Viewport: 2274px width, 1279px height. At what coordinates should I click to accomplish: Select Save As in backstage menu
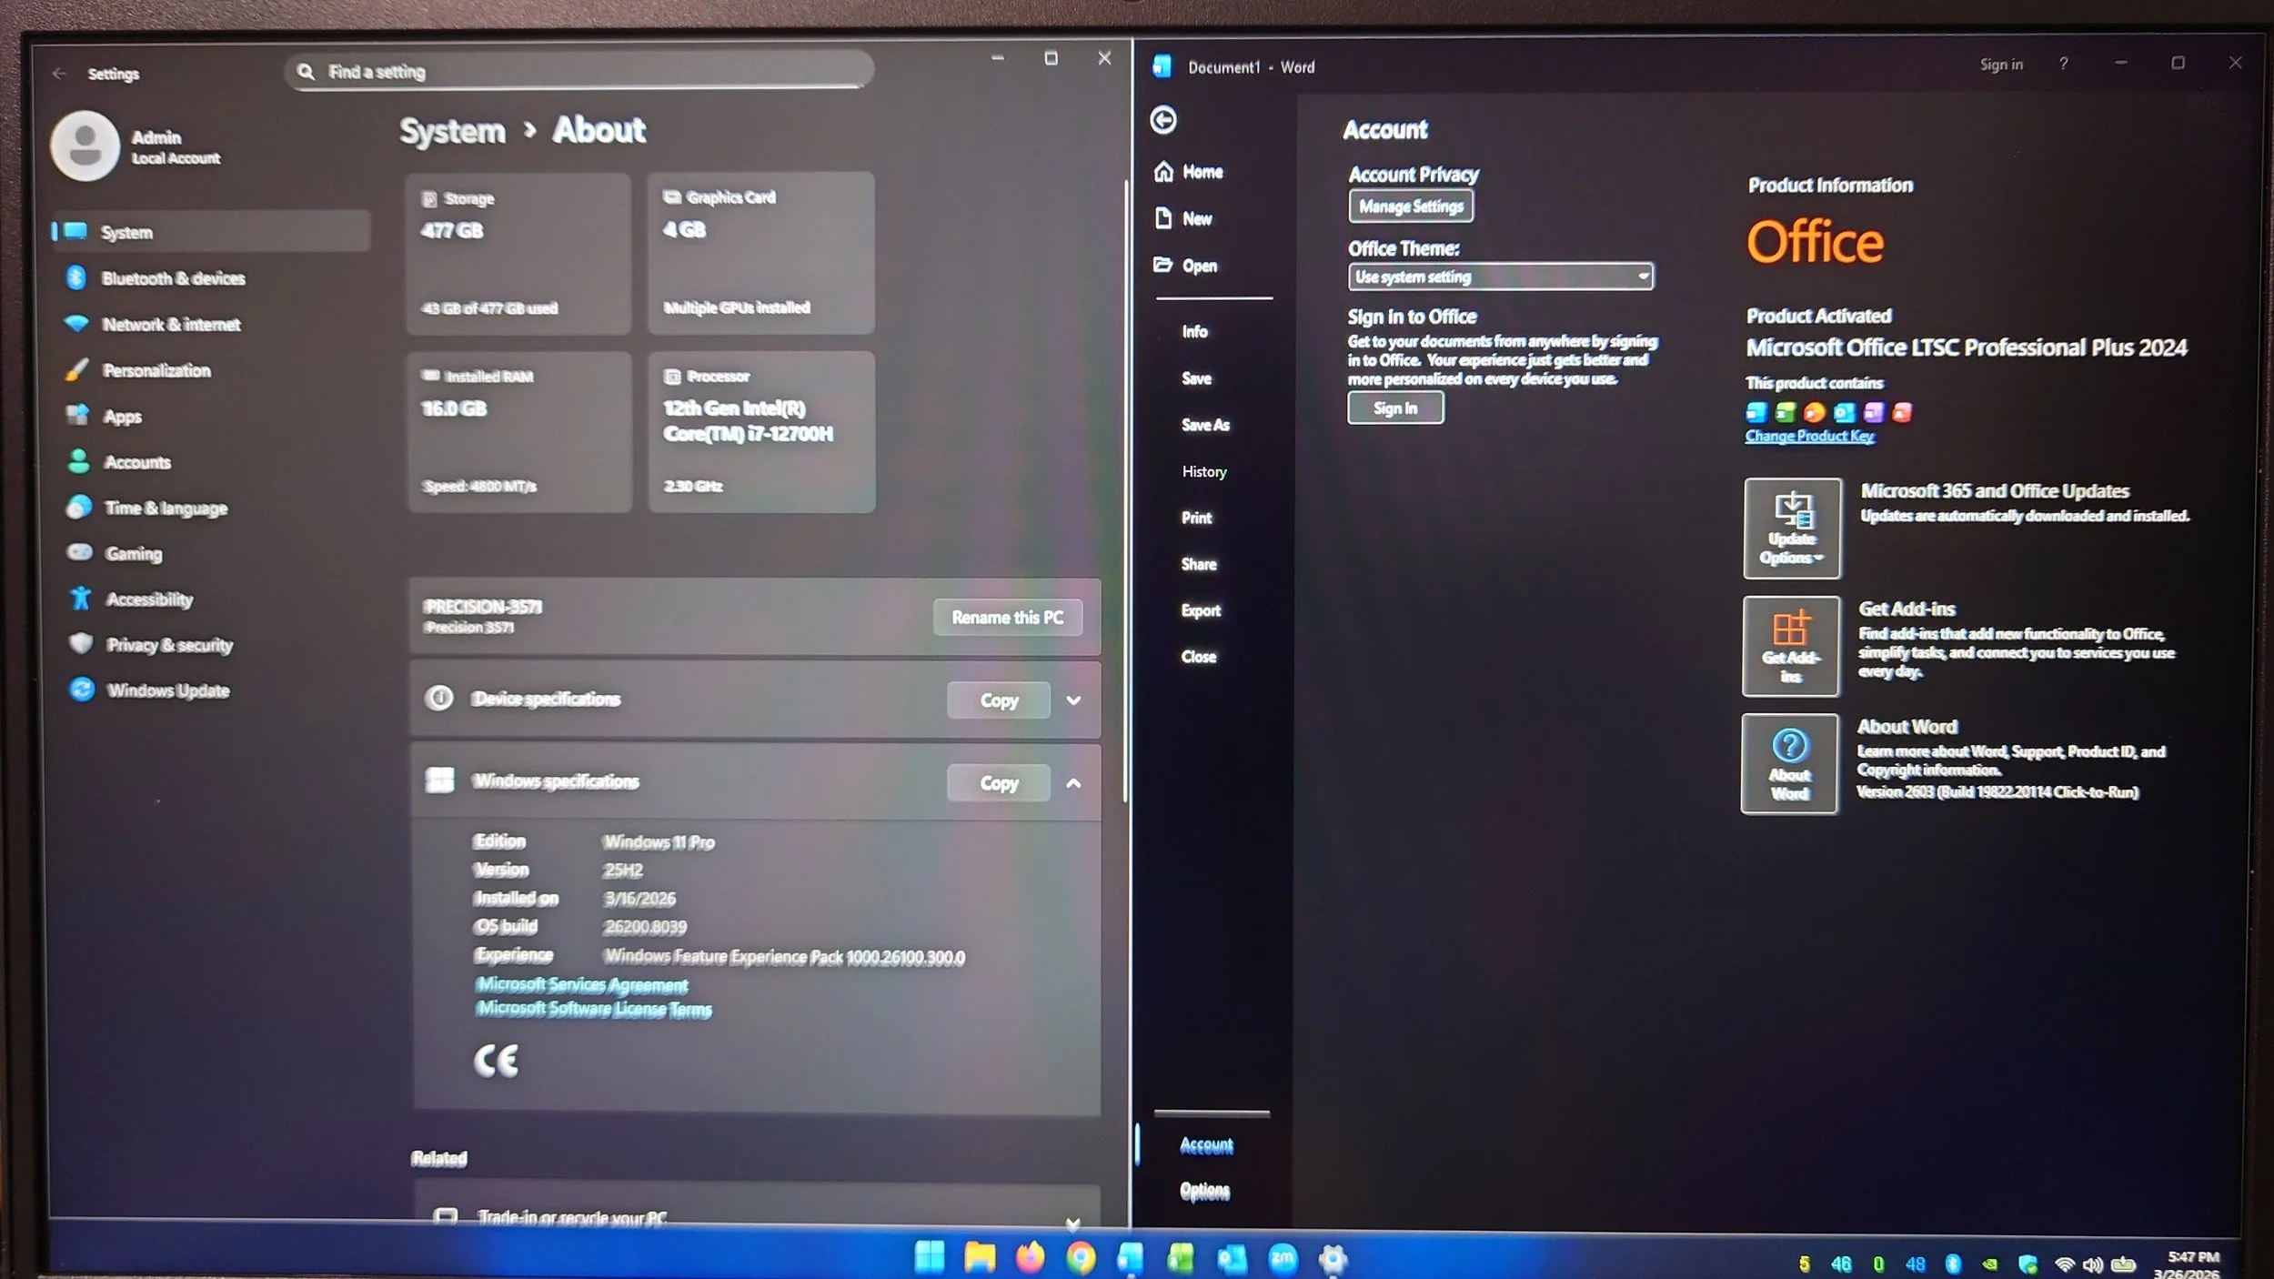[1205, 425]
